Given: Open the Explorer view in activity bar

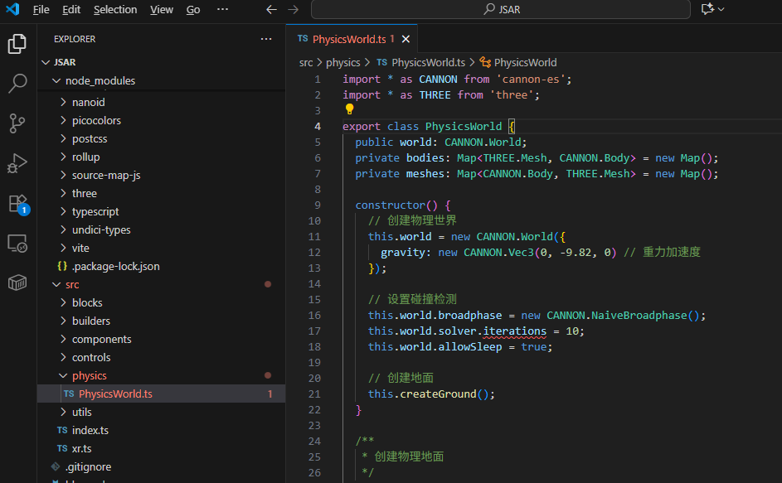Looking at the screenshot, I should 17,44.
